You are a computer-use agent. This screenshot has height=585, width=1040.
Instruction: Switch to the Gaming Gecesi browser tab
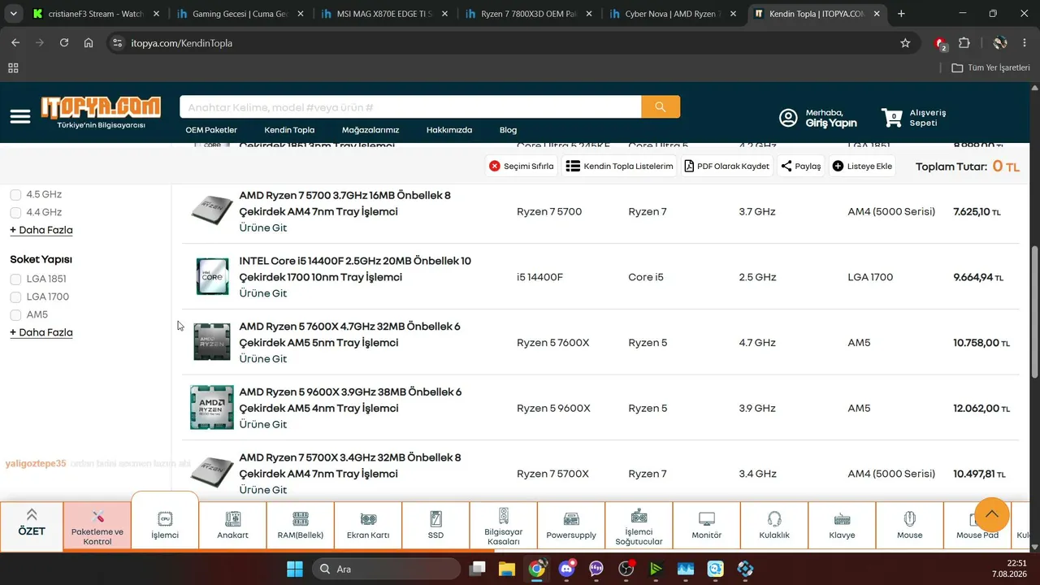pos(239,14)
